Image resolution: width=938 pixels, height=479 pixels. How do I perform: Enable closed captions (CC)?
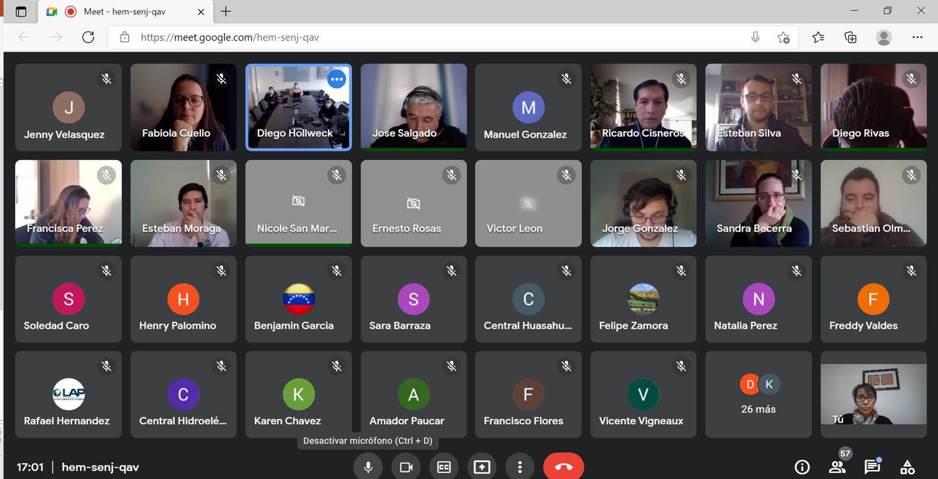tap(444, 467)
